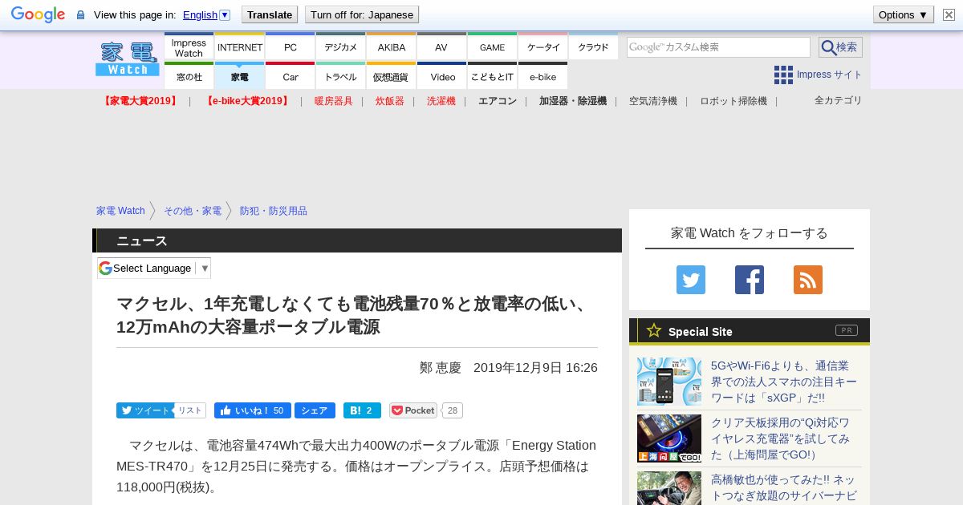This screenshot has height=505, width=963.
Task: Open the Qi wireless charger thumbnail
Action: (x=669, y=438)
